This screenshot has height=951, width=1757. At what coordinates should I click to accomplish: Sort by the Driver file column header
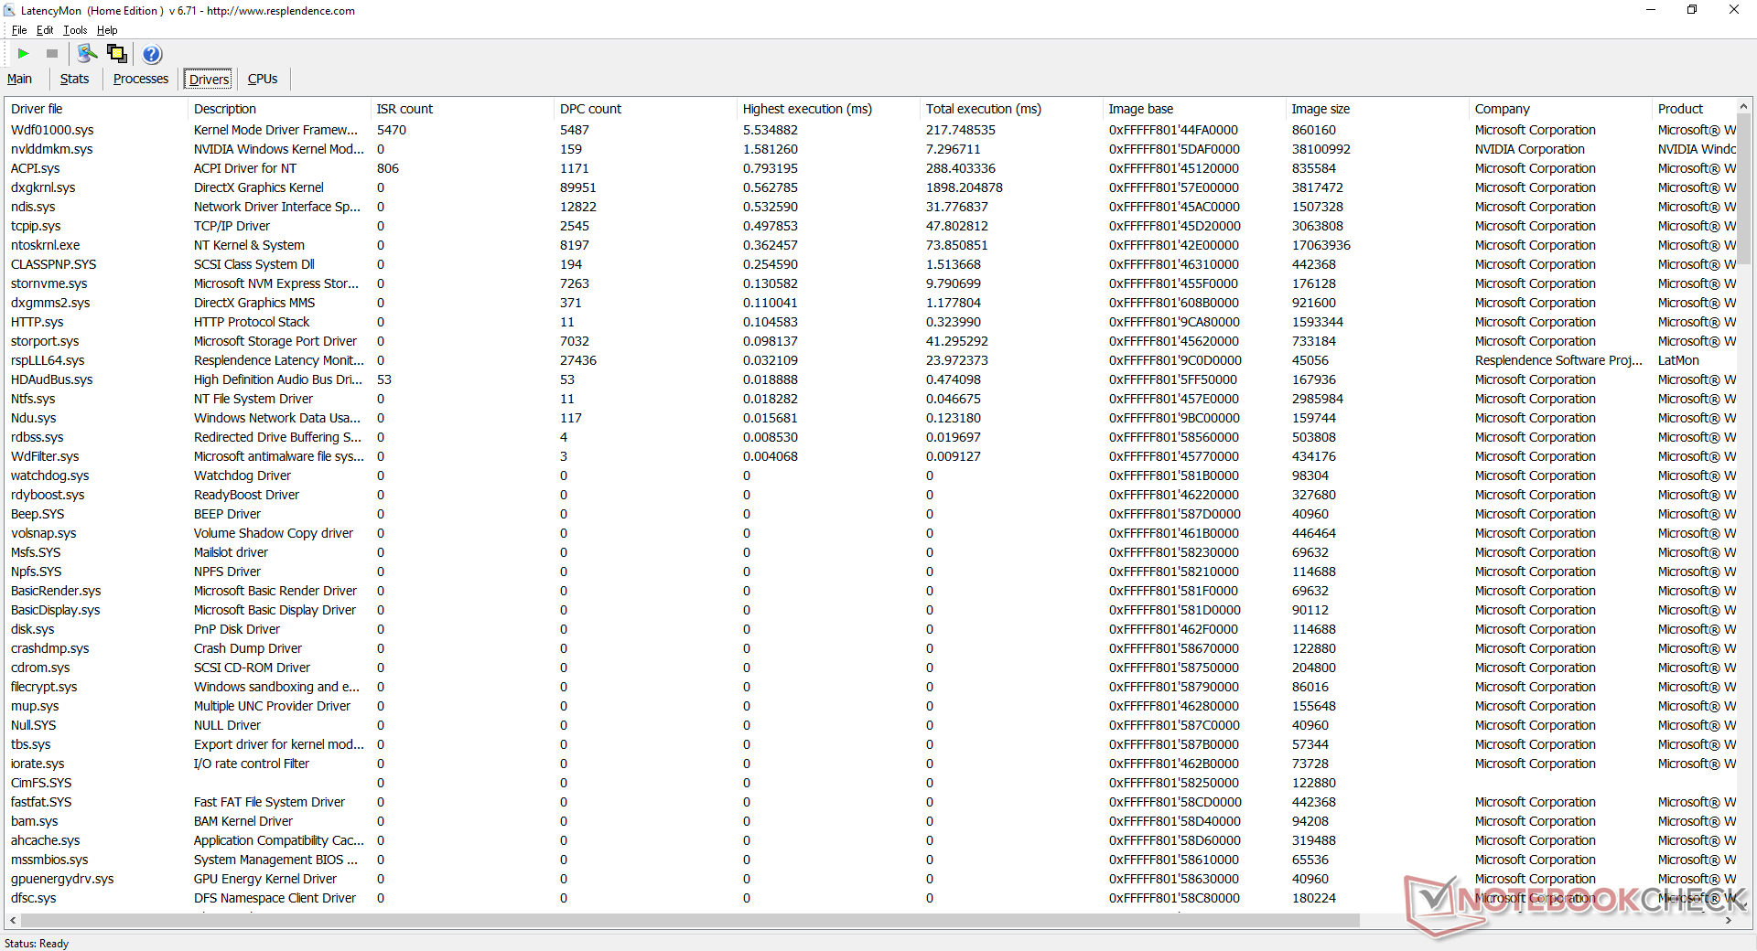click(96, 109)
